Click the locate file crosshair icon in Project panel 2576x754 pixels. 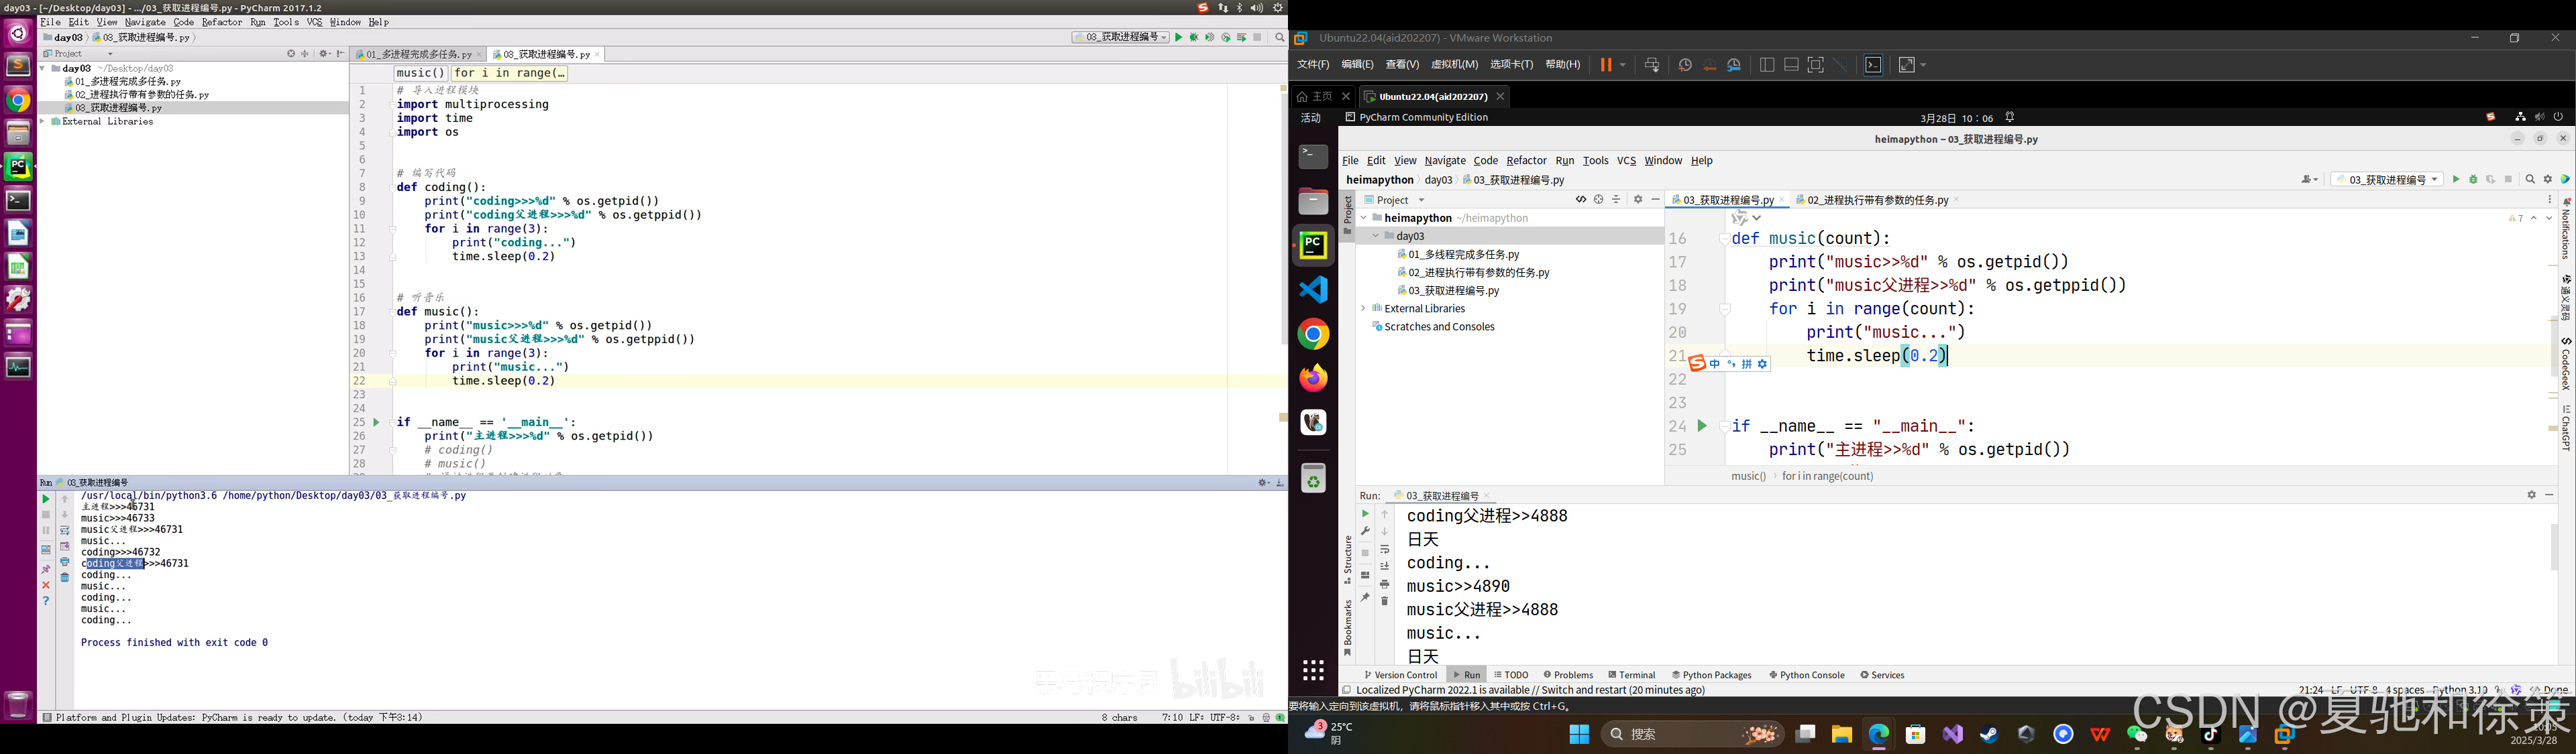pyautogui.click(x=1598, y=200)
